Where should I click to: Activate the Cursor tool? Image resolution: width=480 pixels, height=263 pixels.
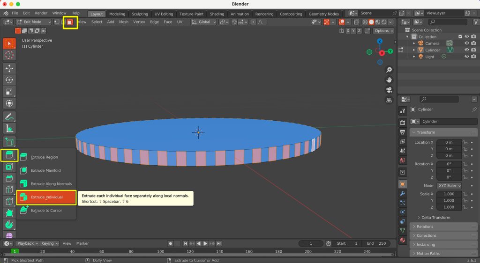point(9,55)
